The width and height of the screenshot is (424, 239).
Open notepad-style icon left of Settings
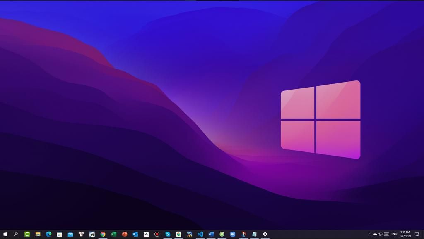pos(254,234)
